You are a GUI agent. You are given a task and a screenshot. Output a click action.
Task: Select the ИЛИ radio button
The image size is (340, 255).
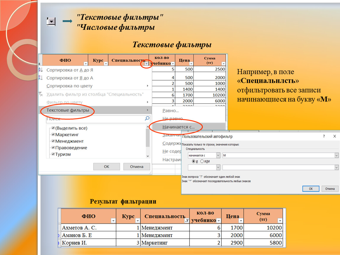(202, 161)
